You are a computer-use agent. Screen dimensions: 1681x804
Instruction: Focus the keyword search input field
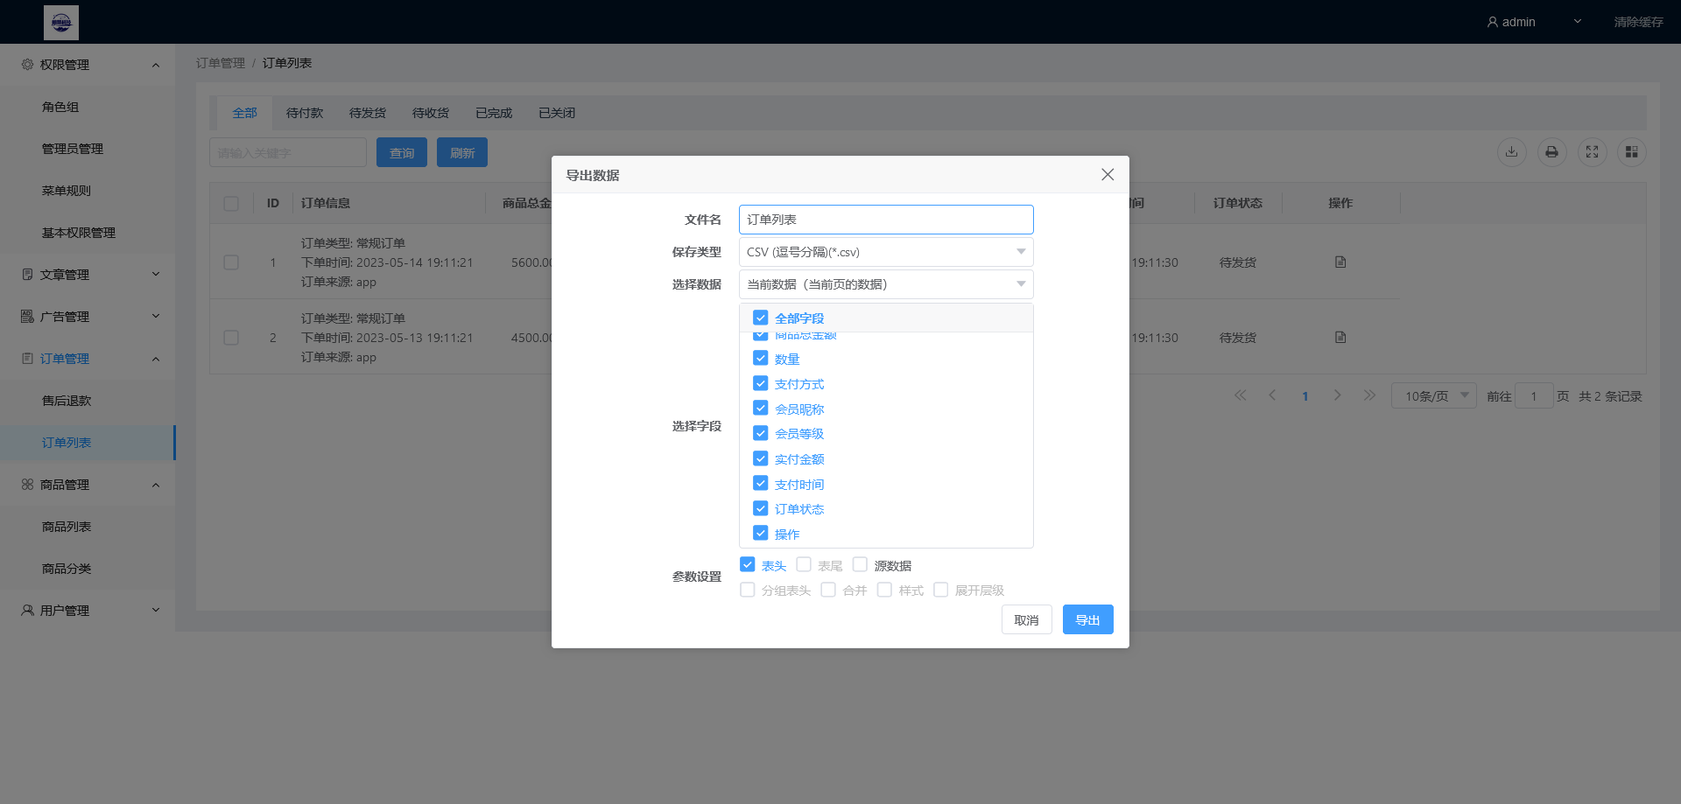[288, 152]
